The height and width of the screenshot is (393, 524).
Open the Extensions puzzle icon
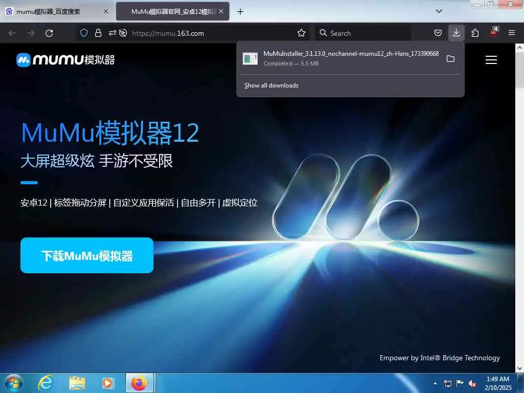pos(475,33)
